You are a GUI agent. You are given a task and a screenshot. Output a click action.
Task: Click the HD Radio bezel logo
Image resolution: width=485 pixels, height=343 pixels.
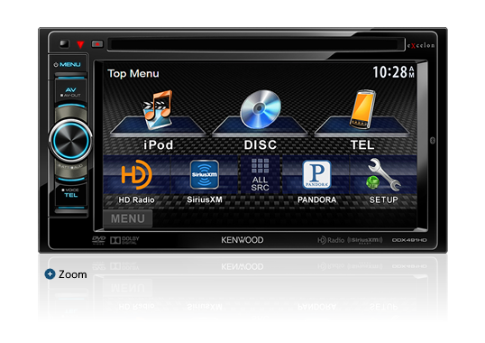coord(331,240)
